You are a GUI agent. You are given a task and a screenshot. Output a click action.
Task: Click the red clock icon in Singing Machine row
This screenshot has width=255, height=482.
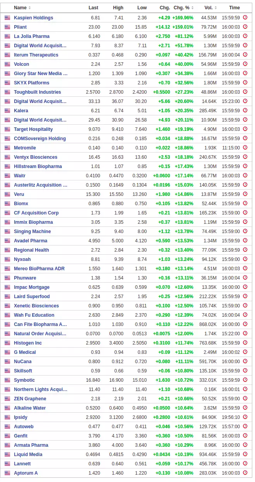[x=245, y=231]
